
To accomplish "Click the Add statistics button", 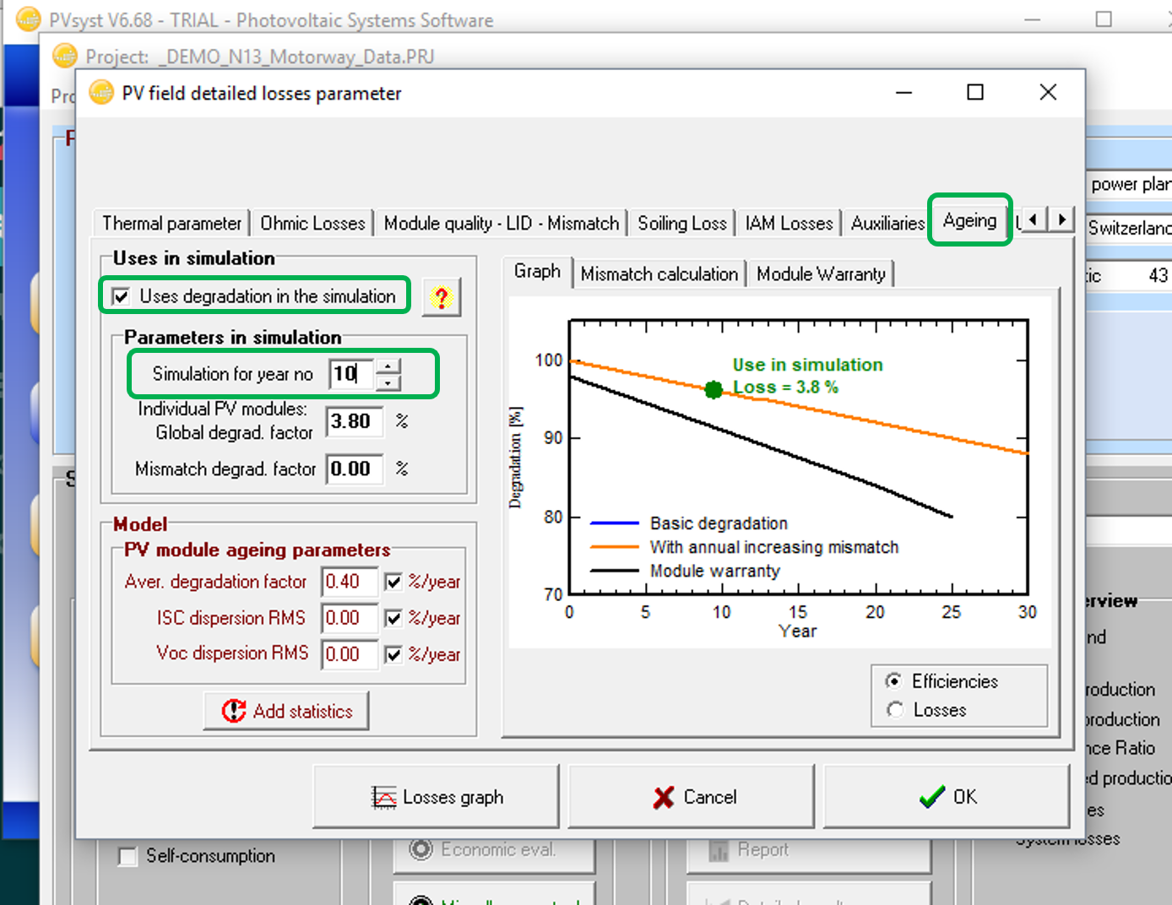I will 286,711.
